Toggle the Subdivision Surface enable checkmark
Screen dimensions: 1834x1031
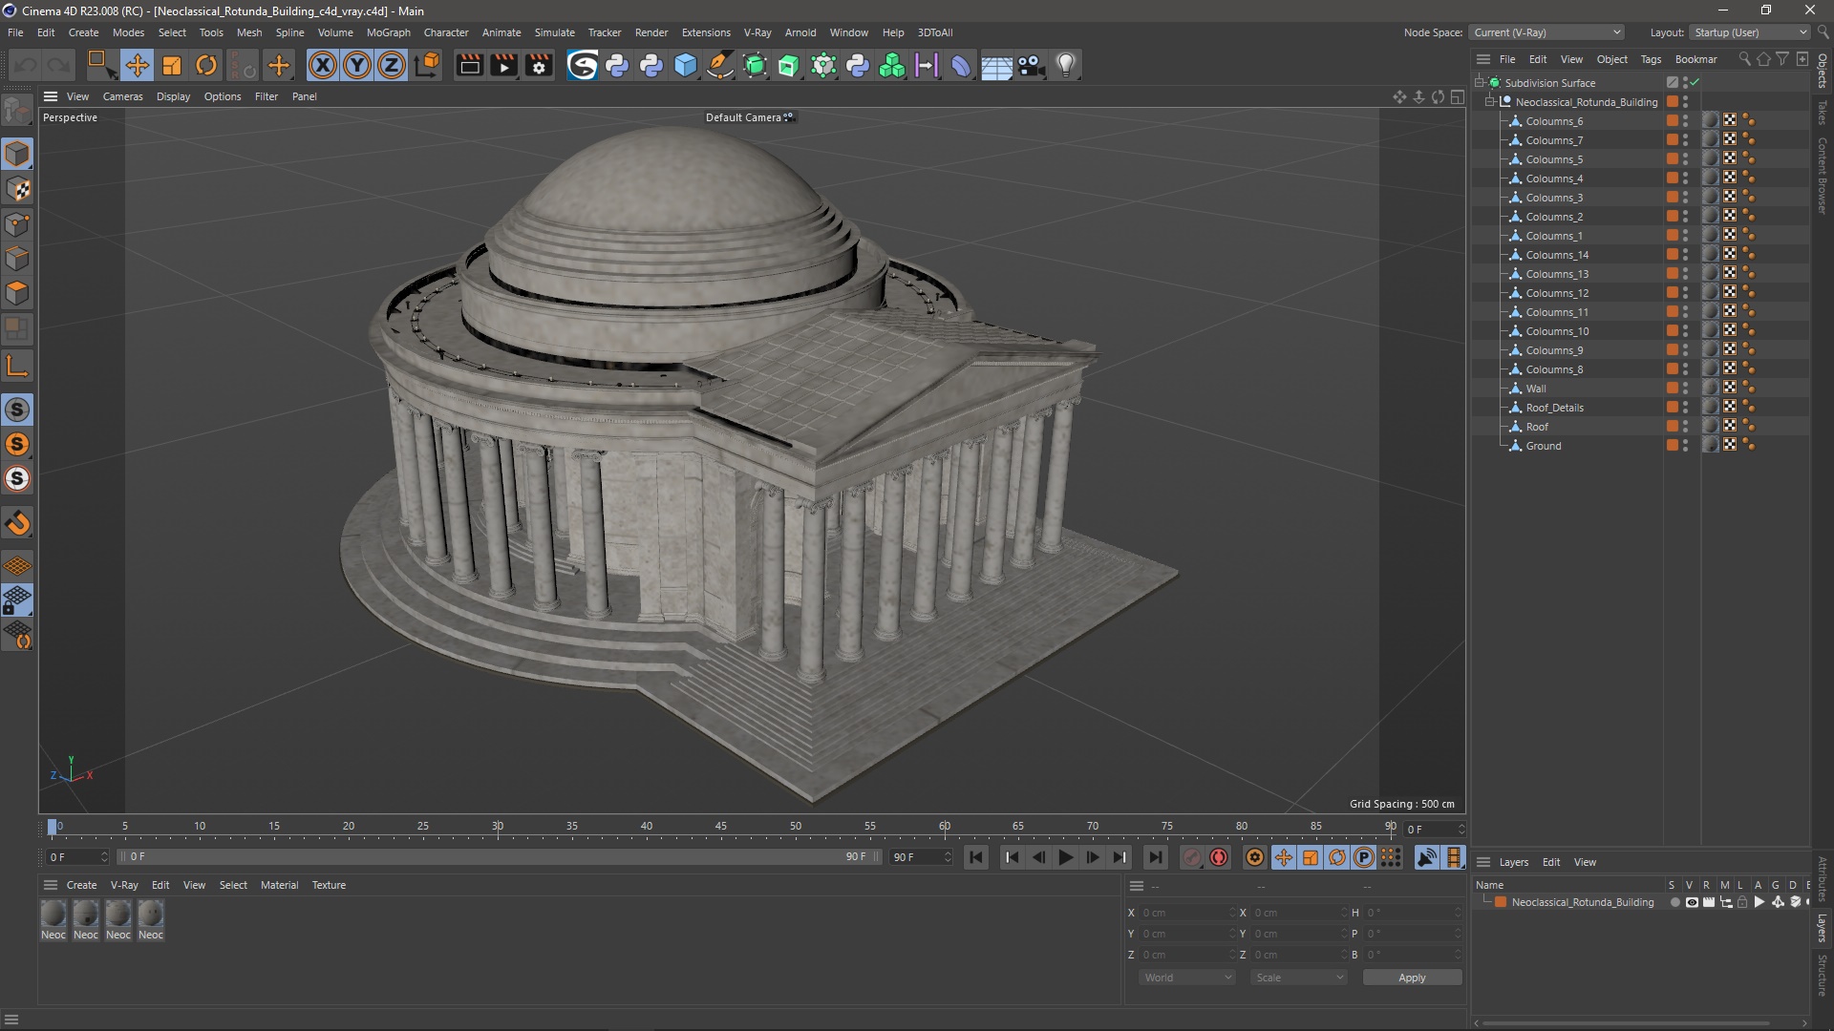click(x=1695, y=83)
